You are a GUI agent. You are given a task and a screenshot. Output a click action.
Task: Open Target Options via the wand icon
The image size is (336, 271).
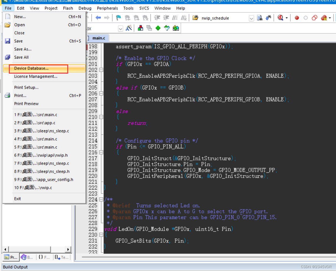pos(129,28)
